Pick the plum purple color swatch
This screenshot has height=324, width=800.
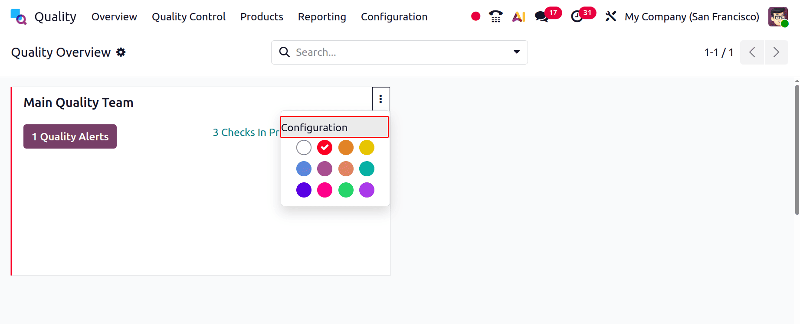click(x=325, y=169)
